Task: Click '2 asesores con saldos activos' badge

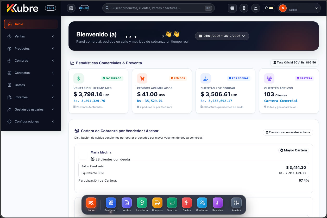Action: (288, 132)
